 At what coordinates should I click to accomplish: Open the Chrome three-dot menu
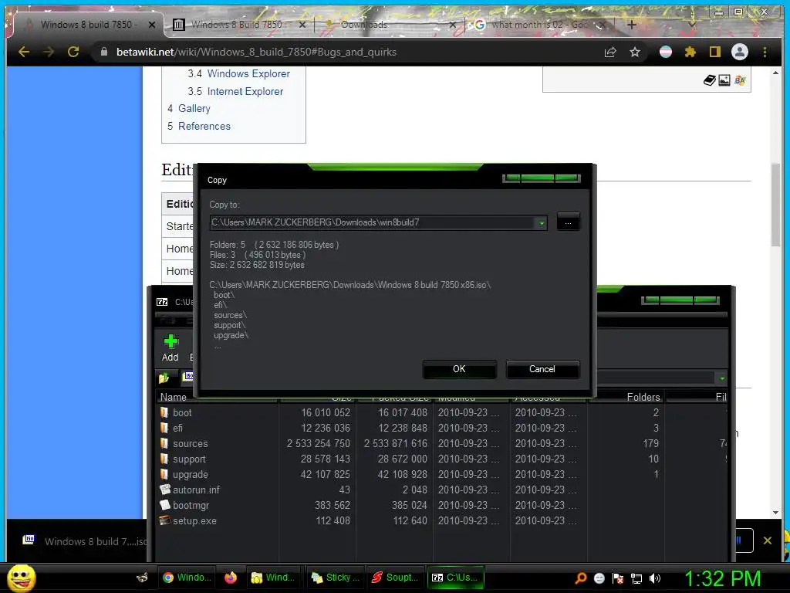765,52
